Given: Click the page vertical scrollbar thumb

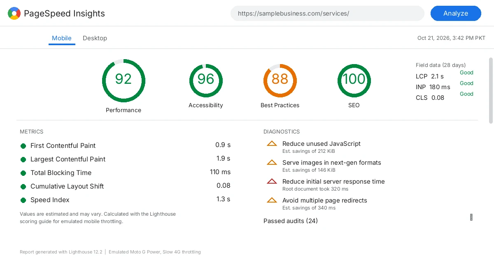Looking at the screenshot, I should [x=491, y=90].
